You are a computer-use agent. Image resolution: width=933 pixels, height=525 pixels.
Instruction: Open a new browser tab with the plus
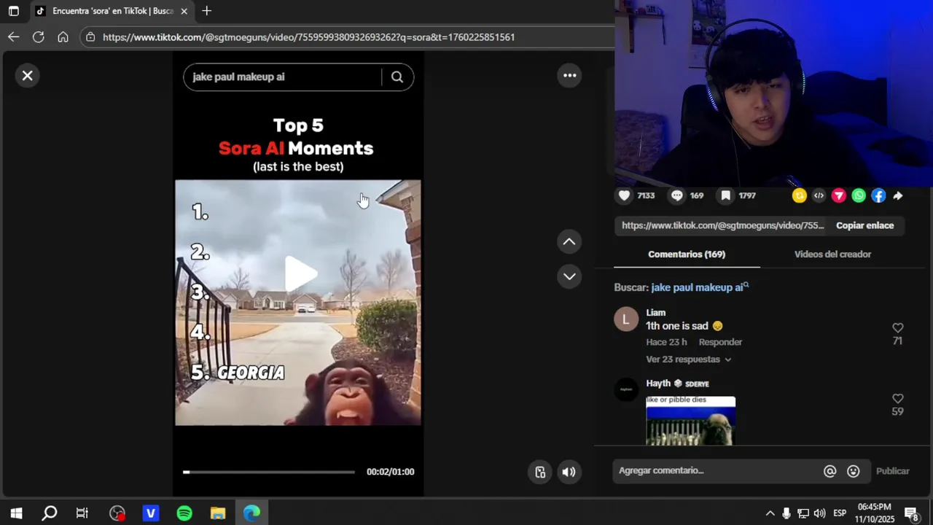coord(206,11)
